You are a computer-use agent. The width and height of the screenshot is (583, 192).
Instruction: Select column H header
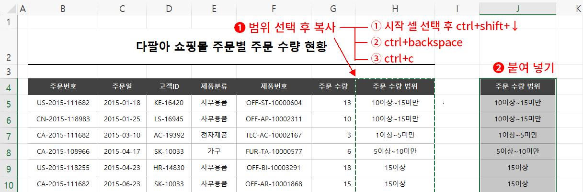coord(395,8)
